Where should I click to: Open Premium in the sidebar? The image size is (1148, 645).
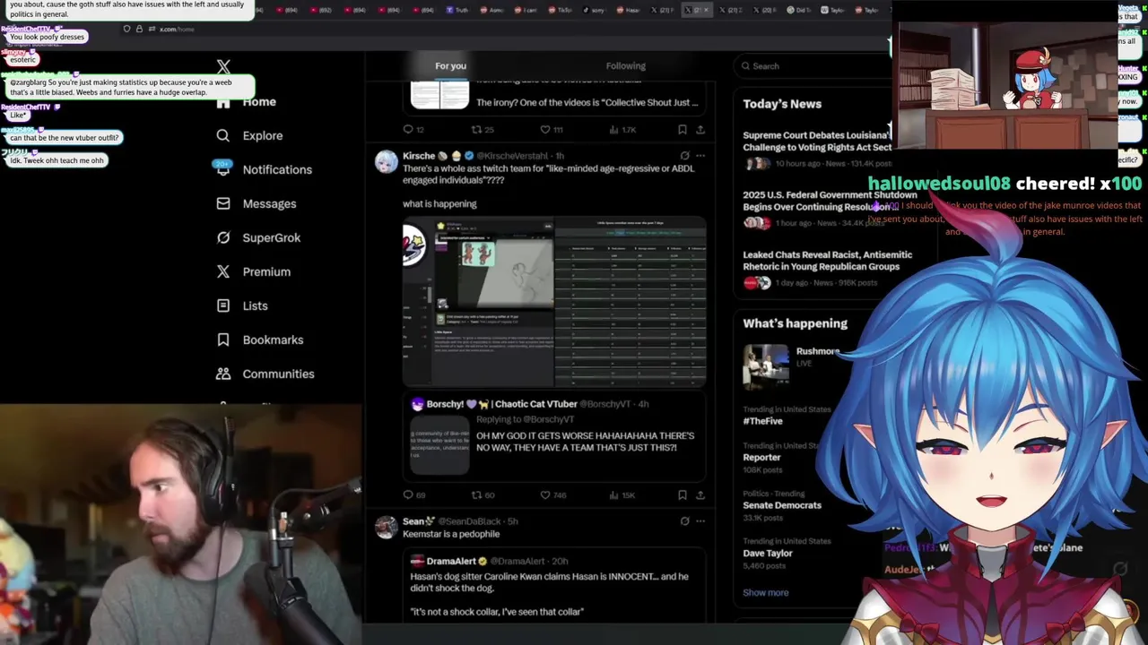point(266,272)
